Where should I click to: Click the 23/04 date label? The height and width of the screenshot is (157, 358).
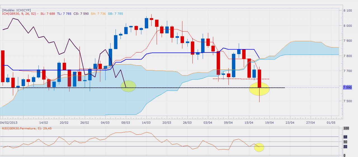(x=290, y=122)
